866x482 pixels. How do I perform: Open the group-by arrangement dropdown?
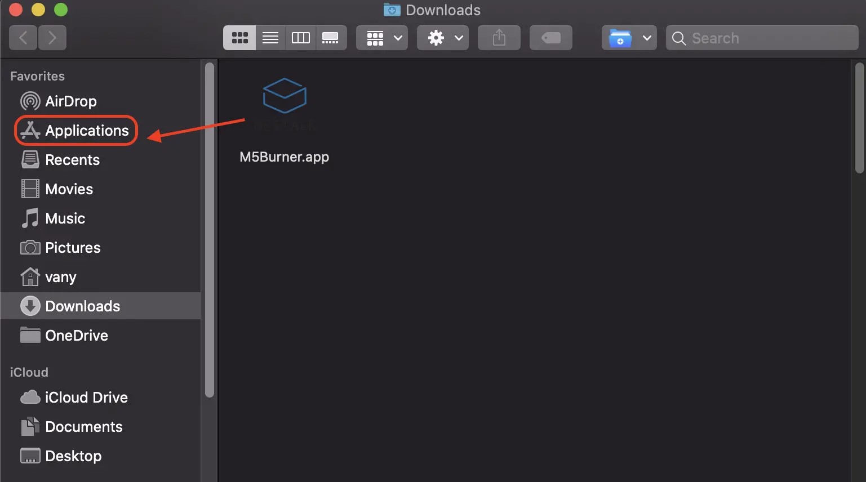(x=382, y=38)
